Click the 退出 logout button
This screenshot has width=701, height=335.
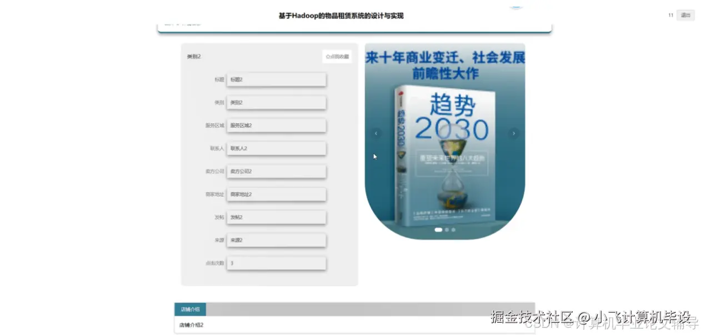click(685, 15)
